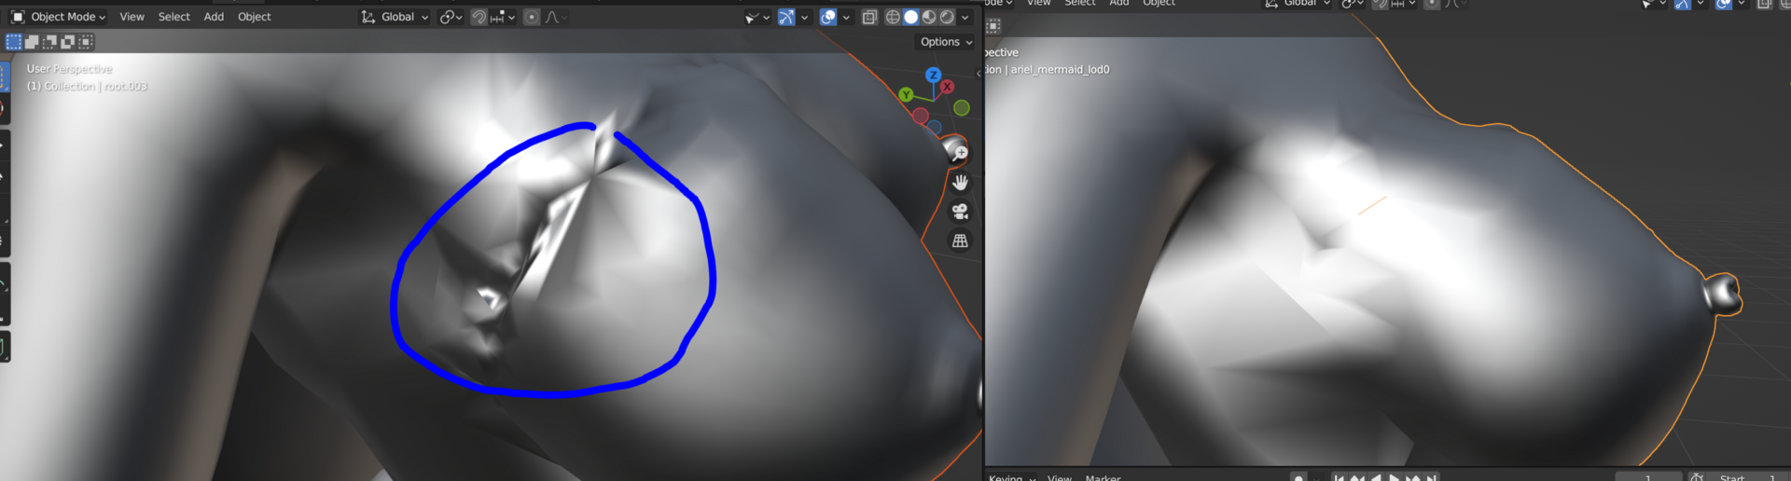This screenshot has width=1791, height=481.
Task: Click red X axis on navigation gizmo
Action: pyautogui.click(x=947, y=87)
